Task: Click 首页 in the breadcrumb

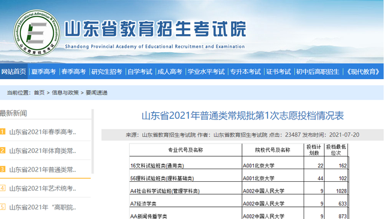Action: 39,92
